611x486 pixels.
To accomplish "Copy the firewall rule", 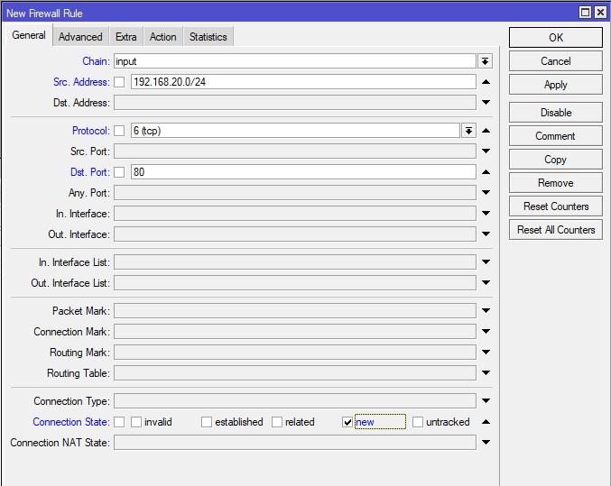I will (x=556, y=160).
